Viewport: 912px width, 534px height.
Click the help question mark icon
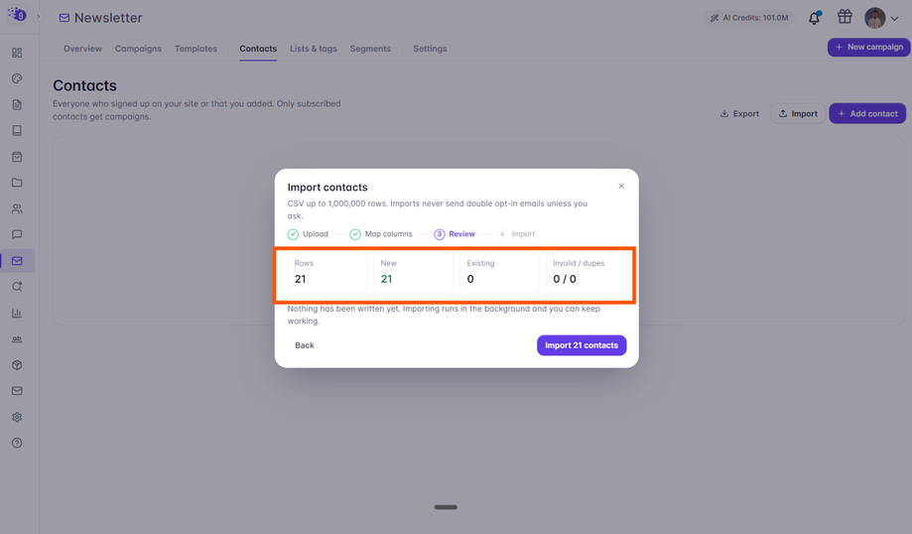coord(17,444)
